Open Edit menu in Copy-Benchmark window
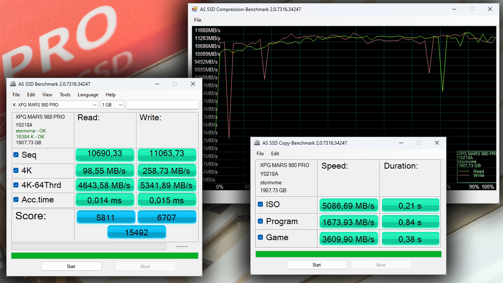Viewport: 503px width, 283px height. coord(275,154)
